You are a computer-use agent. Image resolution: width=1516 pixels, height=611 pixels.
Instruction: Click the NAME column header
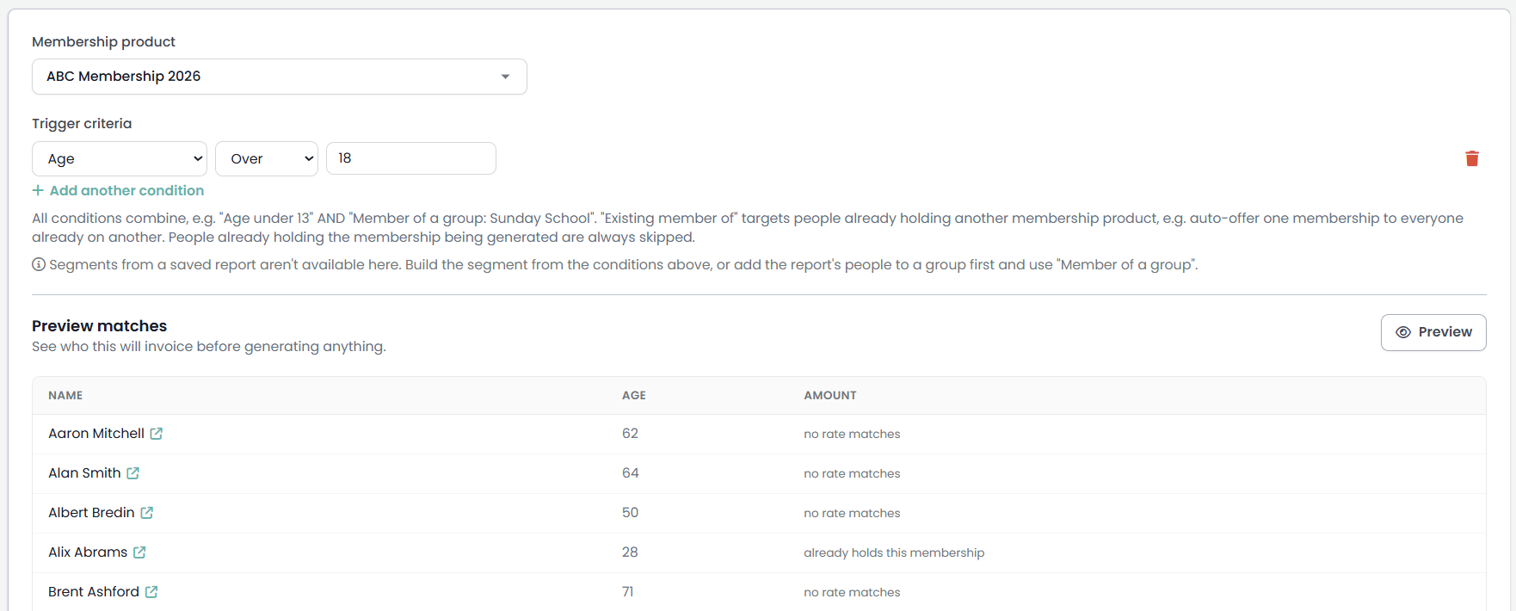65,395
